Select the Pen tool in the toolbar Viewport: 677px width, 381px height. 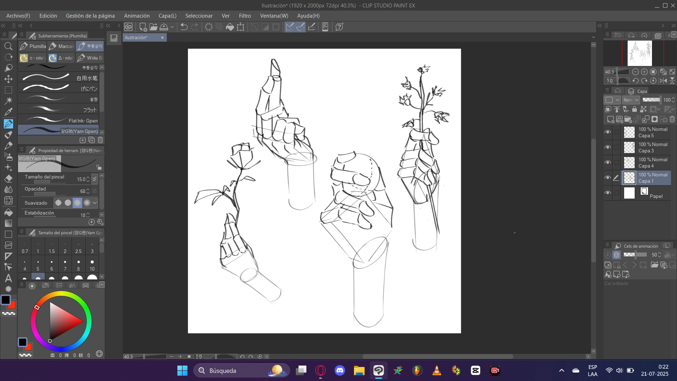8,123
